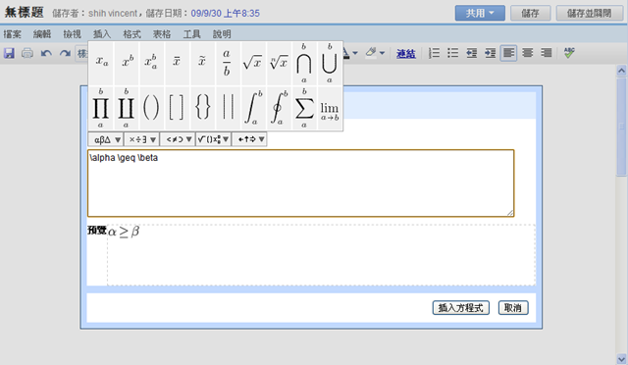Screen dimensions: 628x365
Task: Insert square root symbol
Action: pyautogui.click(x=253, y=63)
